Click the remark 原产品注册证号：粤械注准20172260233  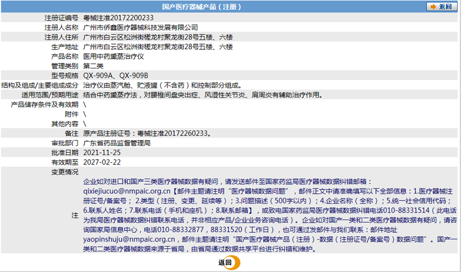(x=147, y=134)
